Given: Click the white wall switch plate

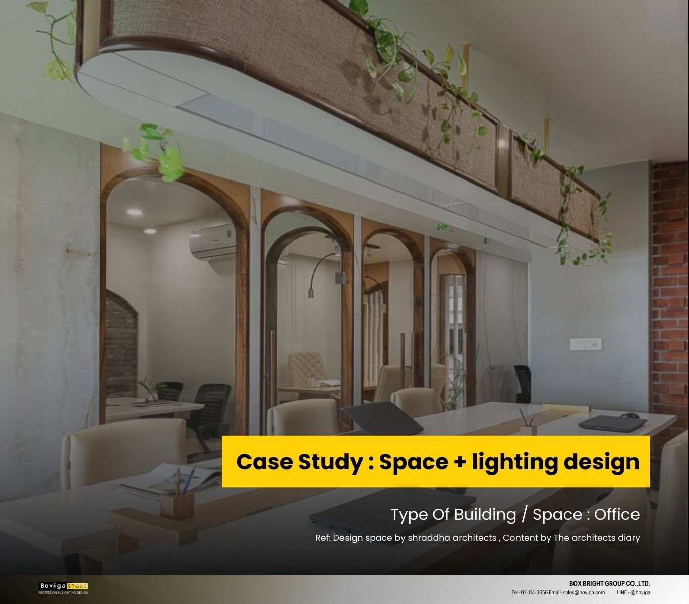Looking at the screenshot, I should tap(586, 344).
